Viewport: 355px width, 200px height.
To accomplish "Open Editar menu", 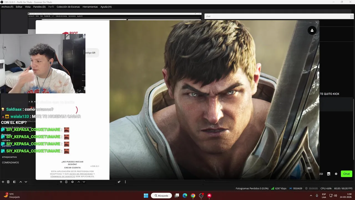I will tap(19, 7).
